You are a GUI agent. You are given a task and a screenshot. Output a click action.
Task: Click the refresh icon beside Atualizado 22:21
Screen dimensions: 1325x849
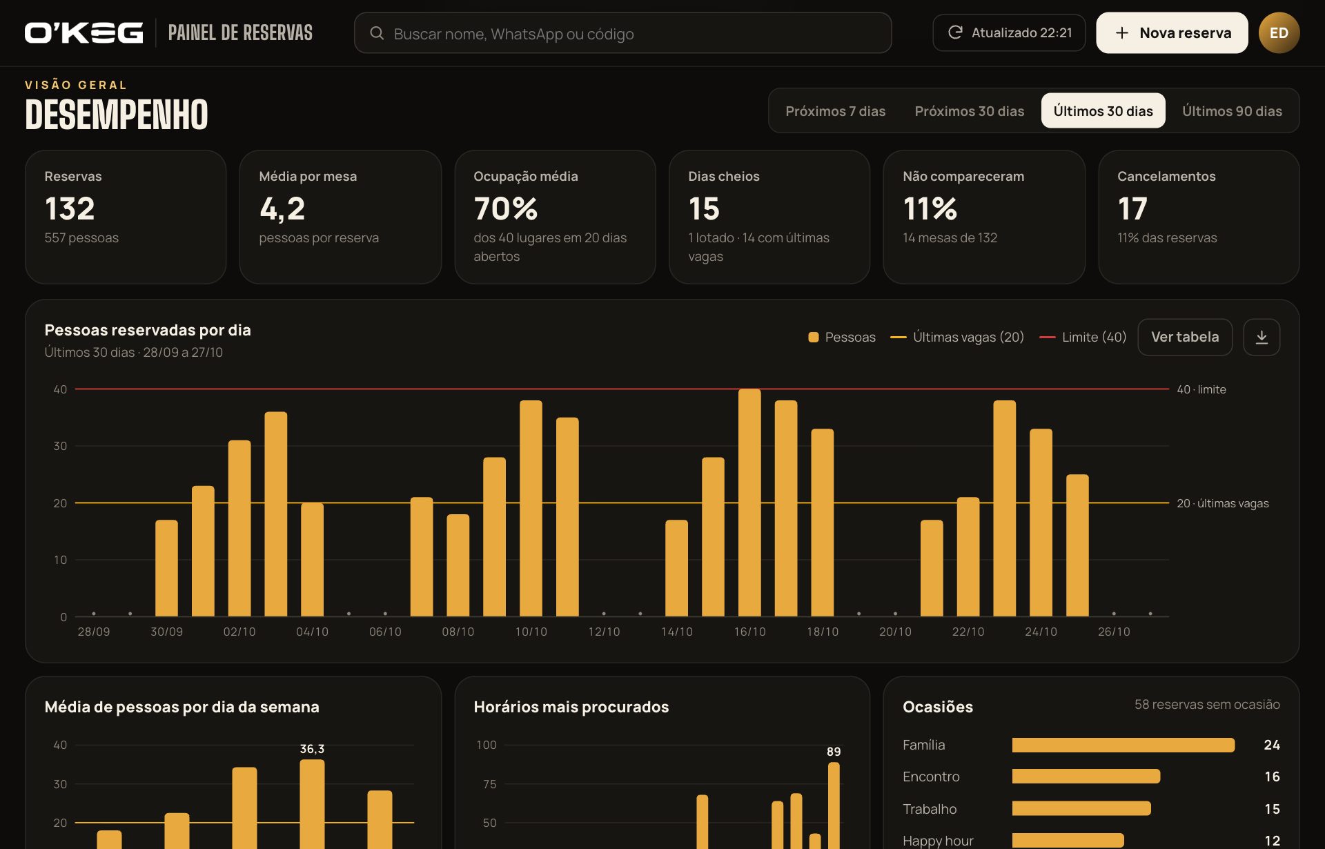pos(955,32)
